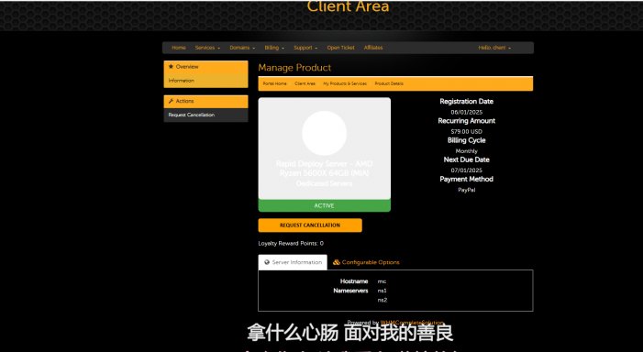Expand the Services dropdown menu
This screenshot has height=352, width=643.
(x=207, y=48)
